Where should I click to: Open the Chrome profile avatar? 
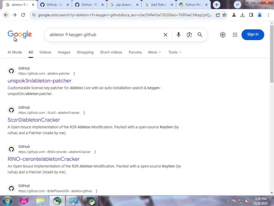(x=260, y=15)
